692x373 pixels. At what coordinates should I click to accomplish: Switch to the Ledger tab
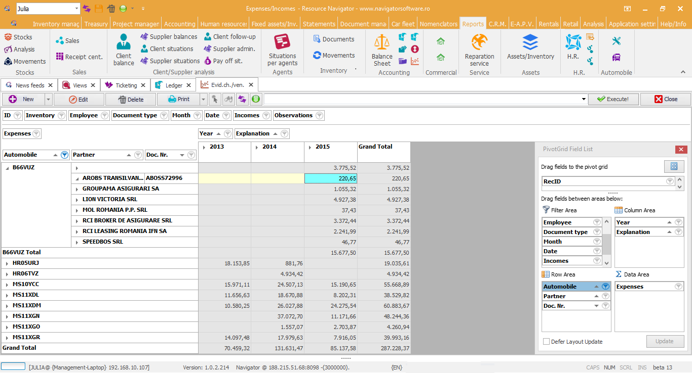tap(173, 85)
